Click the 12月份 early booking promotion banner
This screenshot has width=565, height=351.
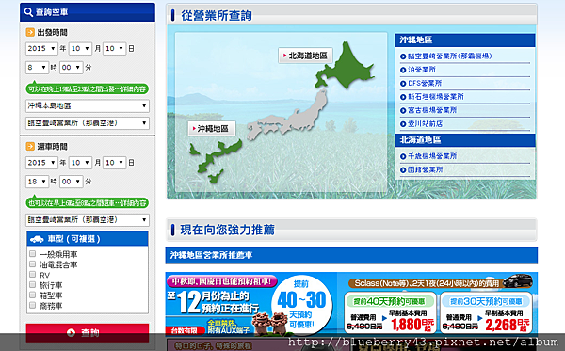click(251, 305)
